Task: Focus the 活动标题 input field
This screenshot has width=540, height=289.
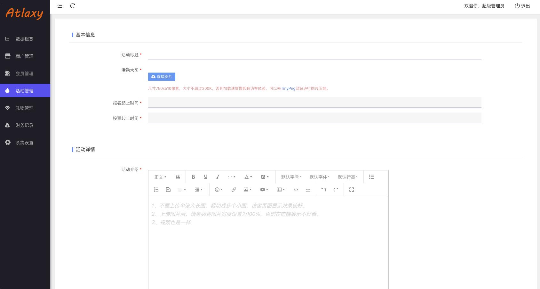Action: pyautogui.click(x=314, y=55)
